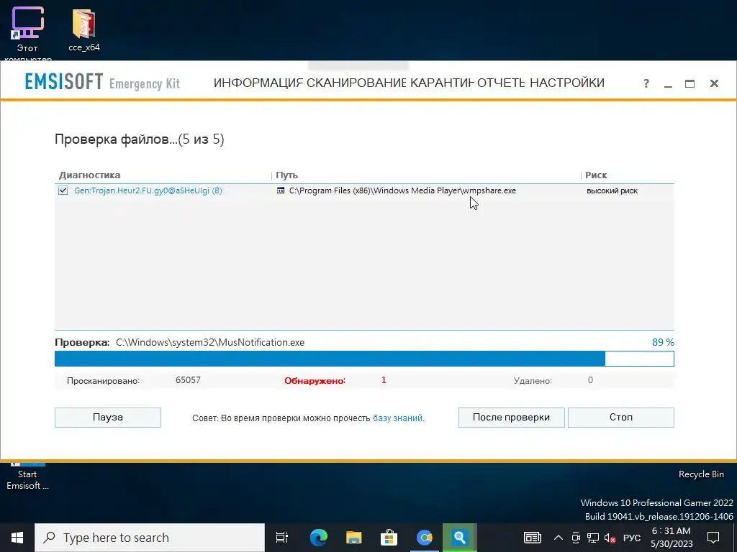Click the help question mark icon
Screen dimensions: 737x552
click(646, 83)
